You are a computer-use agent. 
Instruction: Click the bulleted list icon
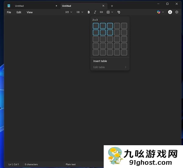click(x=78, y=12)
